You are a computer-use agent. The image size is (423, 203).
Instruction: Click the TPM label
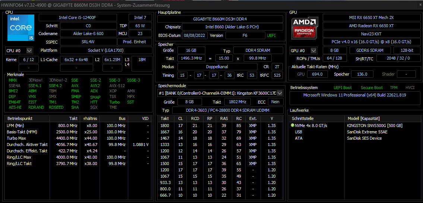click(394, 88)
